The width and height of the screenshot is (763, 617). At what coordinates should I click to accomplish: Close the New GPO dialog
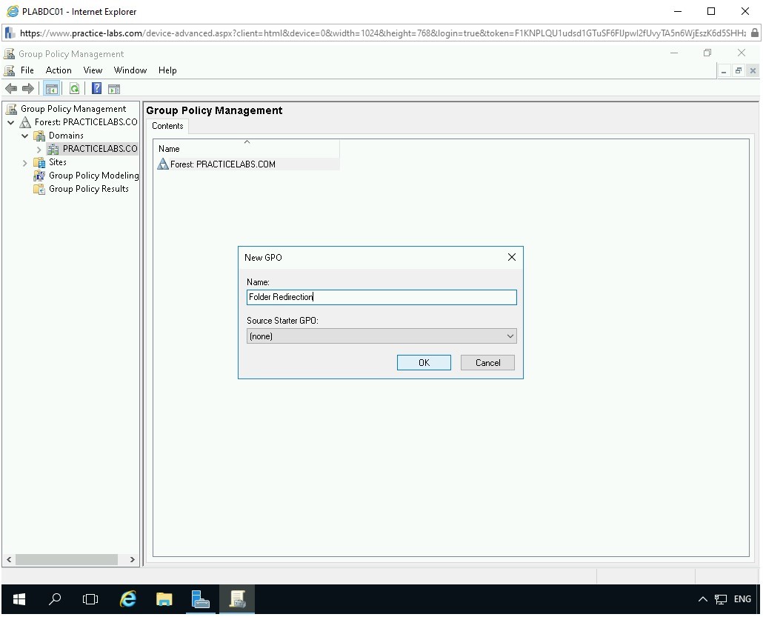click(x=511, y=257)
